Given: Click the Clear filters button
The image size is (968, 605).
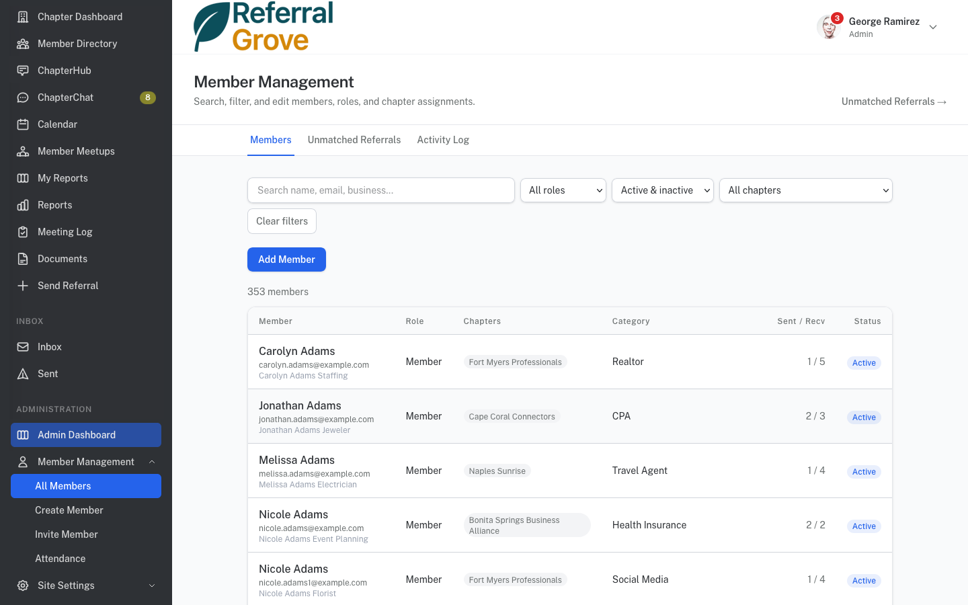Looking at the screenshot, I should pyautogui.click(x=282, y=221).
